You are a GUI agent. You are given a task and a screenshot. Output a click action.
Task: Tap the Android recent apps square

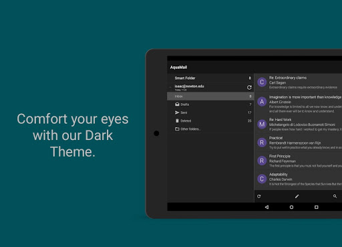[316, 207]
